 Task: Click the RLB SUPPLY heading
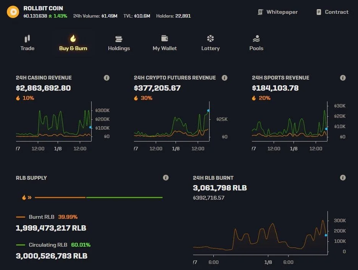pos(31,178)
